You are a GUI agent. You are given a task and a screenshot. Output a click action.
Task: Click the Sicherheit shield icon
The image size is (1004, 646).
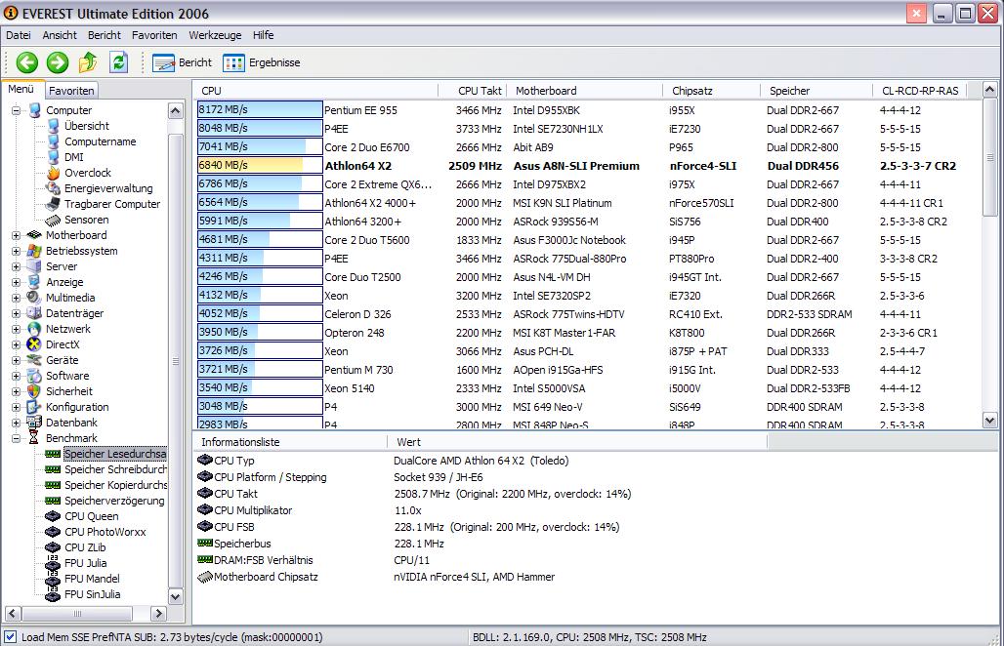[34, 391]
